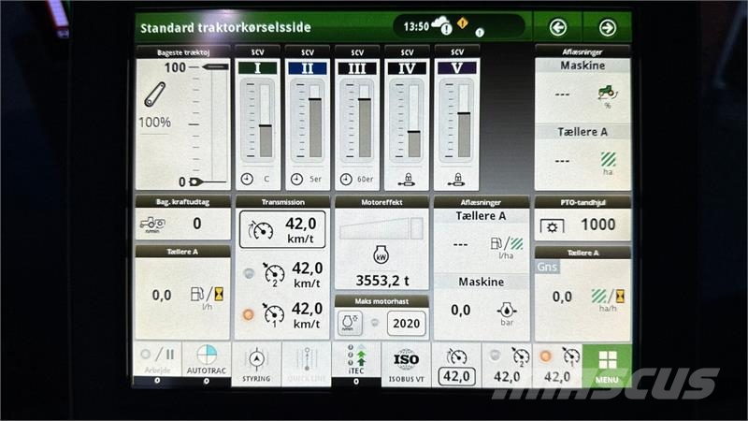Tap speed set 2 speedometer icon

pyautogui.click(x=274, y=274)
